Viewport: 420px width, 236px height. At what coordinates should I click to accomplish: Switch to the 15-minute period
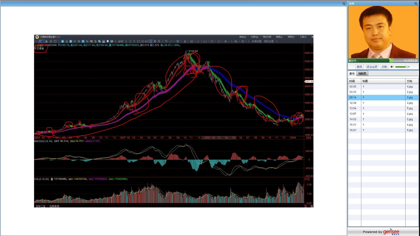(138, 41)
